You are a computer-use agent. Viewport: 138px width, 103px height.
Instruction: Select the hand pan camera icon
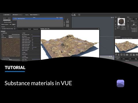pos(116,55)
